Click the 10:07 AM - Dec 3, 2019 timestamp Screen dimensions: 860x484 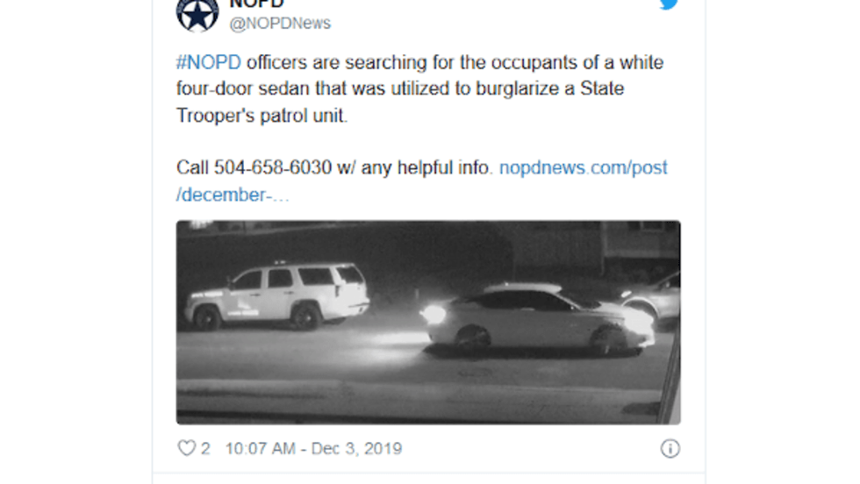pos(313,449)
